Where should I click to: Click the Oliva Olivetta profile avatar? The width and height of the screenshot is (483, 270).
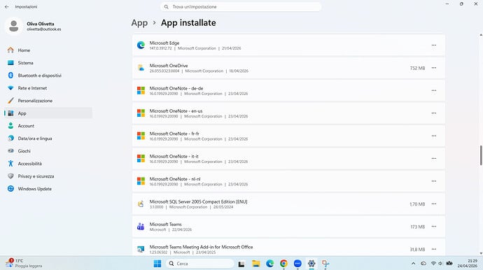(13, 26)
